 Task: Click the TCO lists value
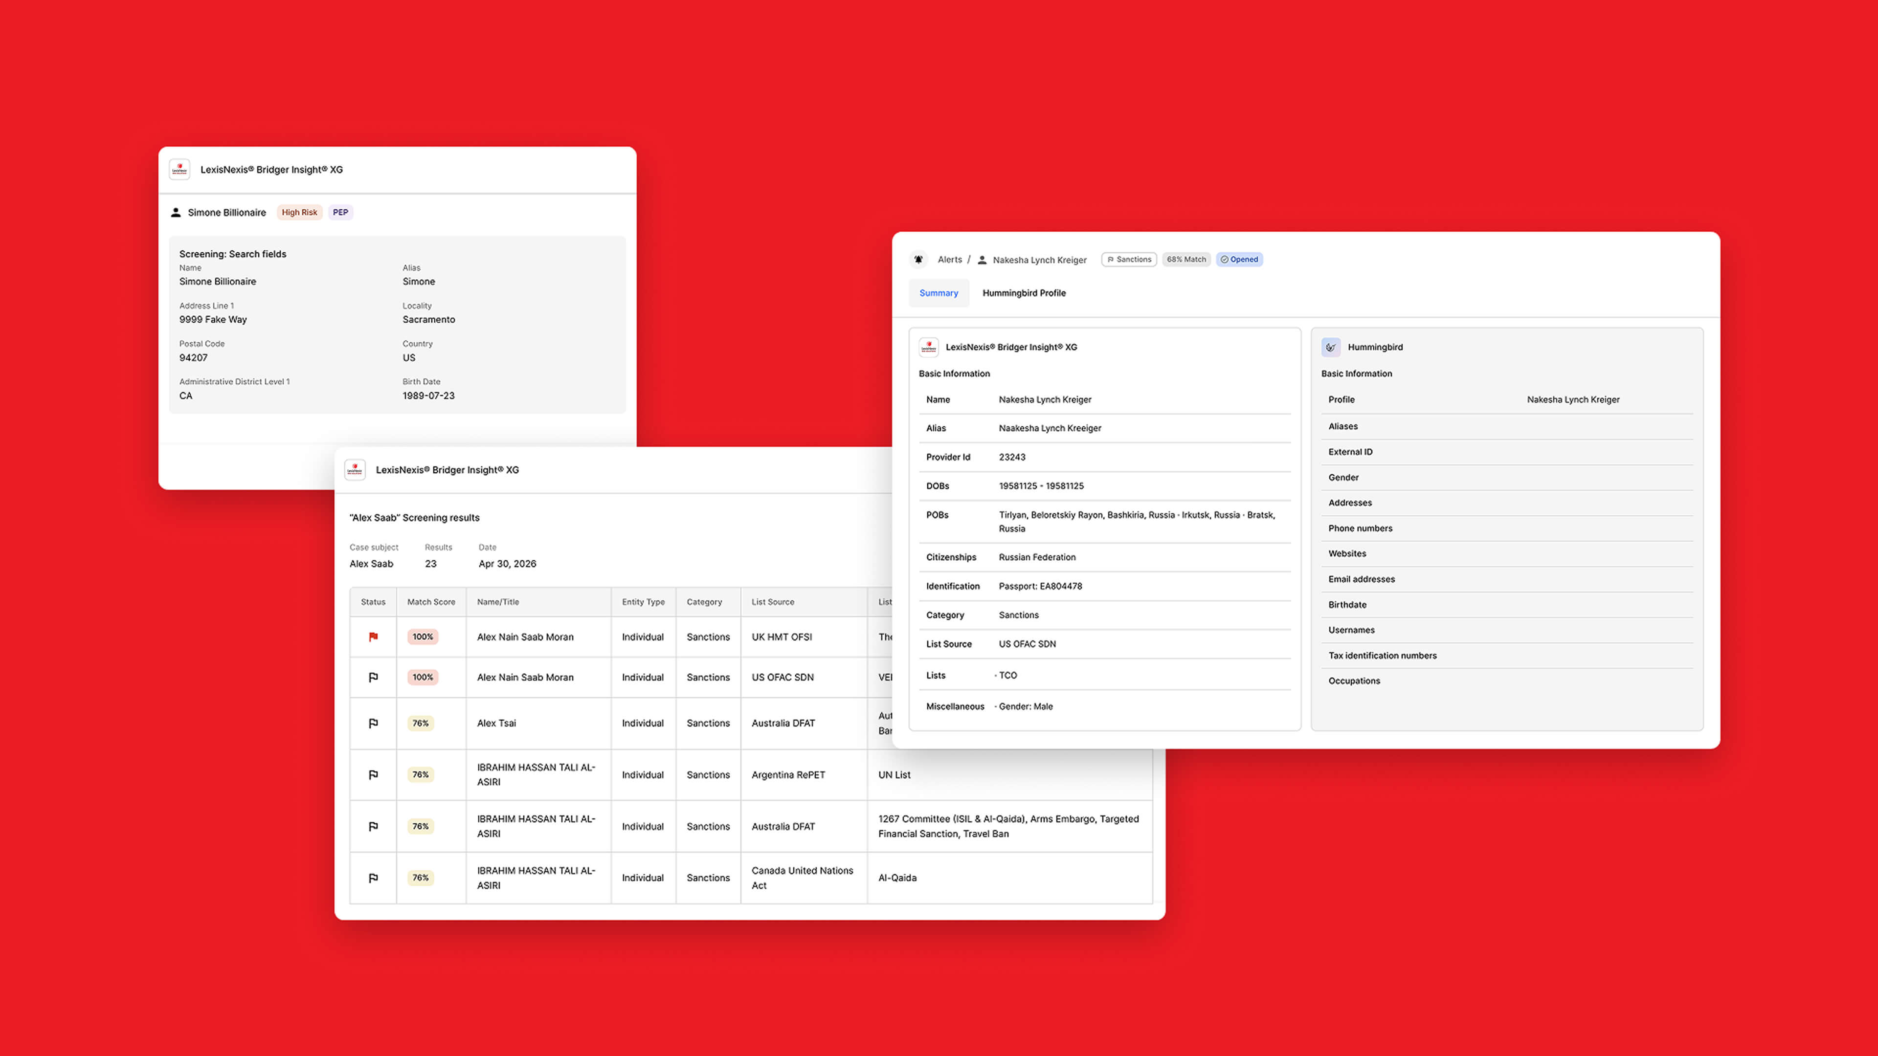pos(1007,676)
